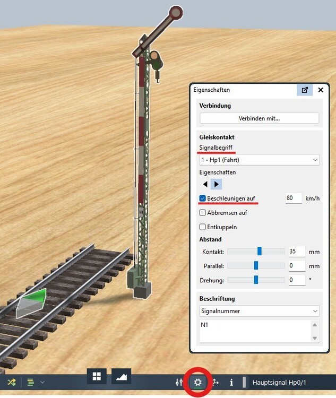
Task: Click the Drehung value field
Action: (x=297, y=280)
